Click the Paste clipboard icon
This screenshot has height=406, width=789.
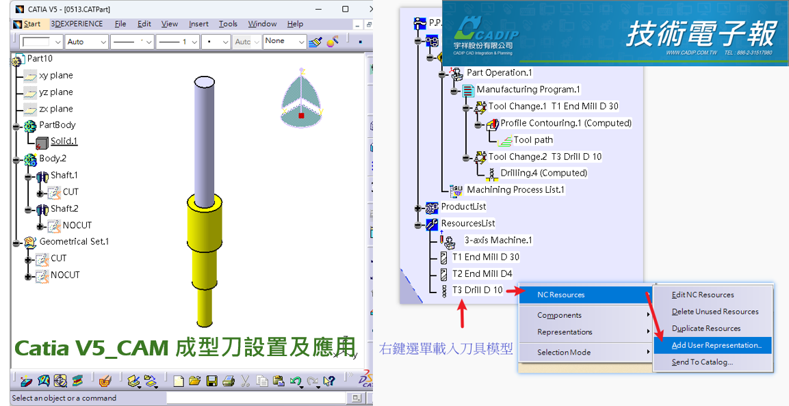tap(279, 381)
